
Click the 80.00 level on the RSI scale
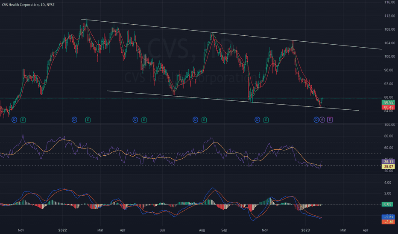pos(389,136)
